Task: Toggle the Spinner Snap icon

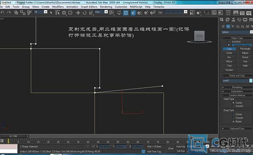Action: tap(153, 13)
